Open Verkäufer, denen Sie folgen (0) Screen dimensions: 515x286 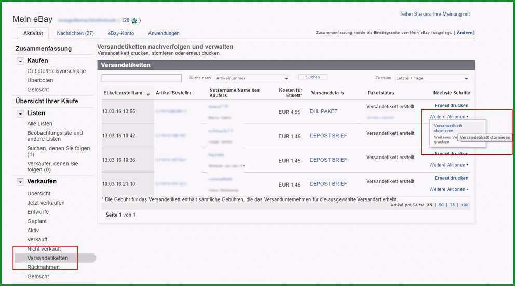pos(52,167)
